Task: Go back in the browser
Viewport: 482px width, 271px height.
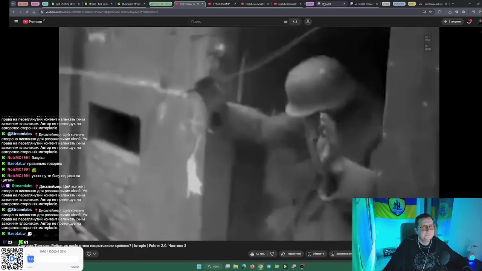Action: click(x=14, y=12)
